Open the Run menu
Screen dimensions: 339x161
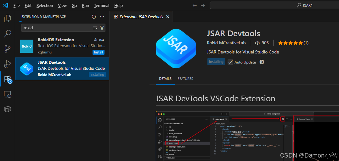click(85, 6)
